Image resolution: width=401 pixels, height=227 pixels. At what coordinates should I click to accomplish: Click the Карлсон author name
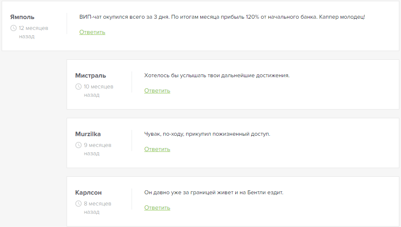click(88, 193)
